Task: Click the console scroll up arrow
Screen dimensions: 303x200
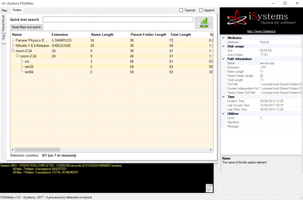Action: 216,166
